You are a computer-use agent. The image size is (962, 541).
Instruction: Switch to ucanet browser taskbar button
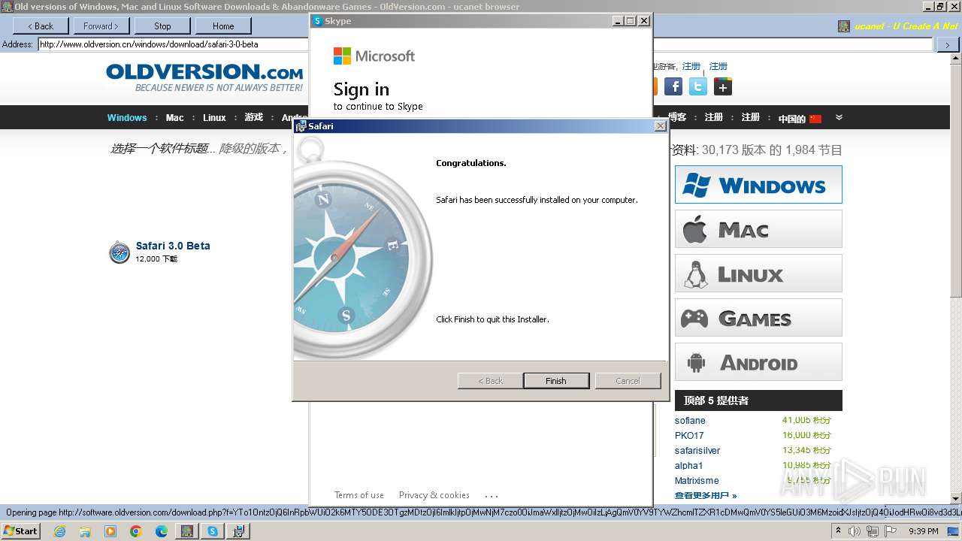tap(187, 531)
